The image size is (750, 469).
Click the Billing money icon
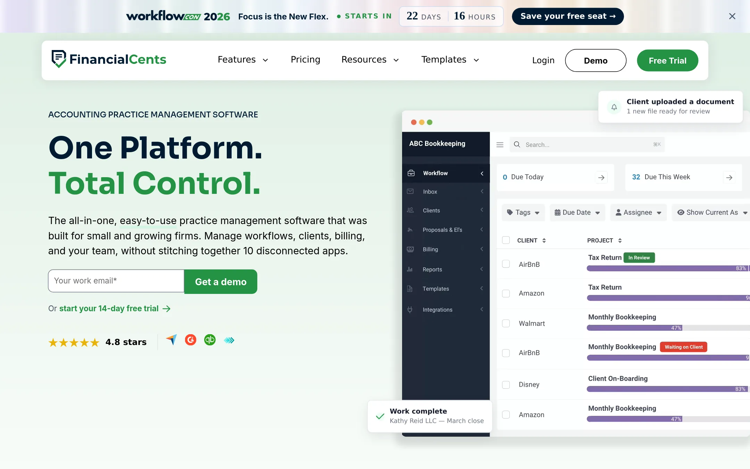[410, 249]
